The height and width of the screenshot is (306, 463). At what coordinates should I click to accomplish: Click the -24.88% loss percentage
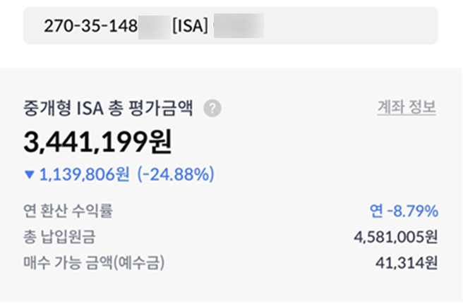coord(176,173)
